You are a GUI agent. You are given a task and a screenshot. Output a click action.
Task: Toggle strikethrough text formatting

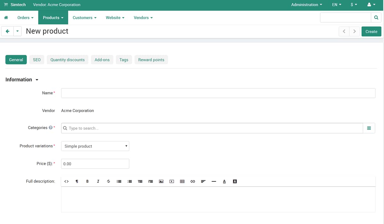tap(108, 181)
